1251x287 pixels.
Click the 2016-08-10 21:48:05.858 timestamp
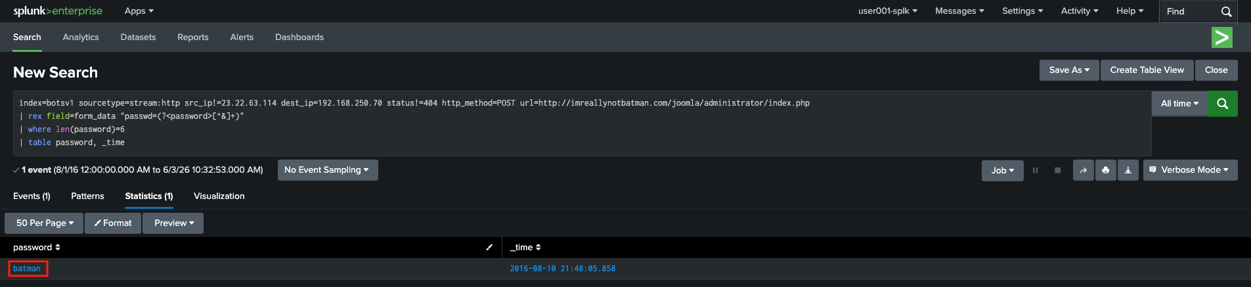click(563, 269)
